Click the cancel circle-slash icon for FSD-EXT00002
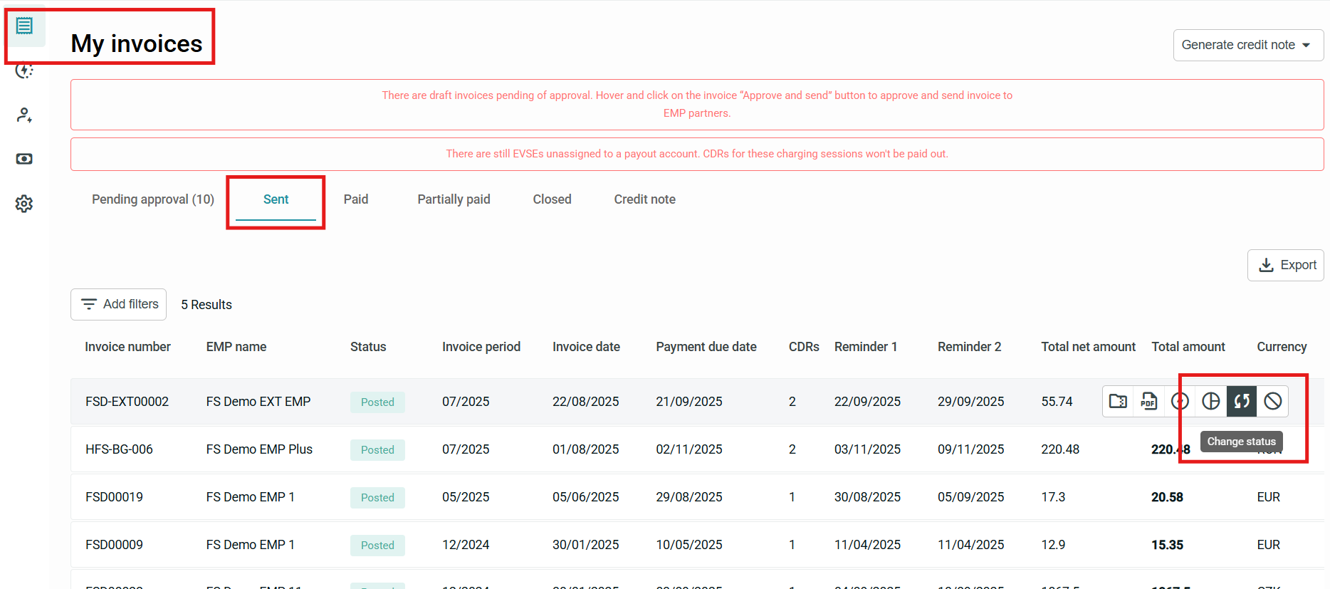Screen dimensions: 1330x589 coord(1272,401)
